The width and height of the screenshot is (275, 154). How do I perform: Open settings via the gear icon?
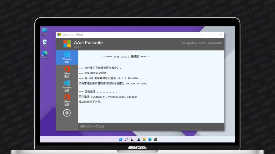(67, 113)
